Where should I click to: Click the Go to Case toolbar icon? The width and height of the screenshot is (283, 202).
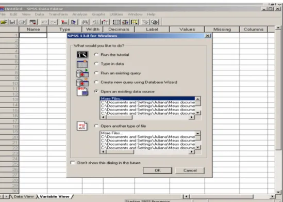[x=64, y=22]
